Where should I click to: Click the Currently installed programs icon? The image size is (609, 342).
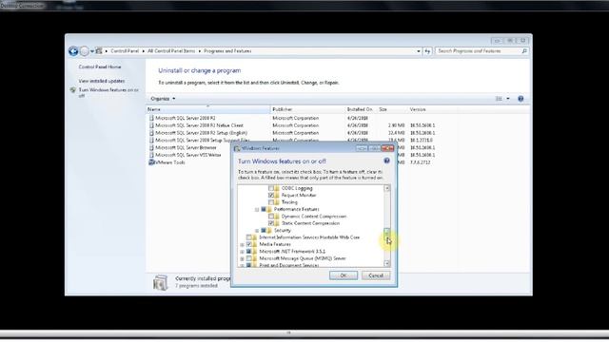click(x=160, y=283)
